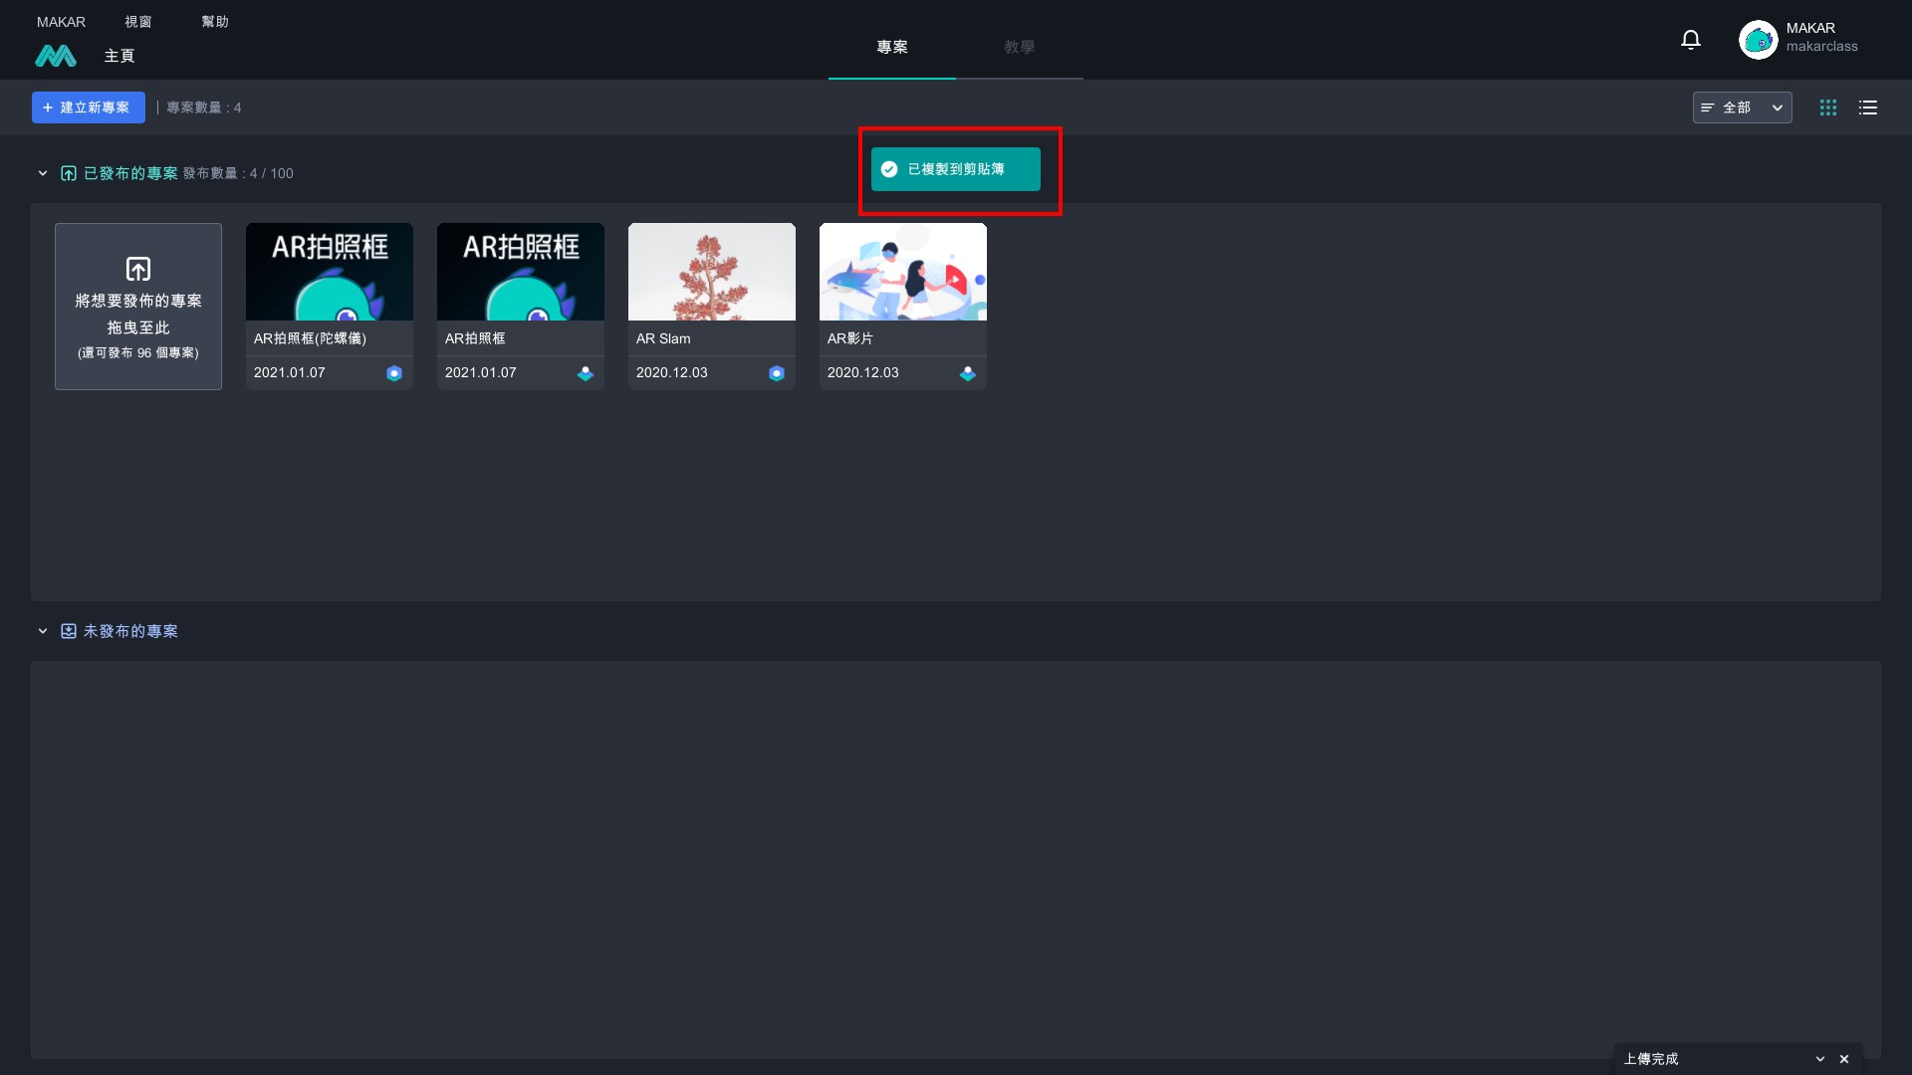Switch to the 教學 tab

1020,47
